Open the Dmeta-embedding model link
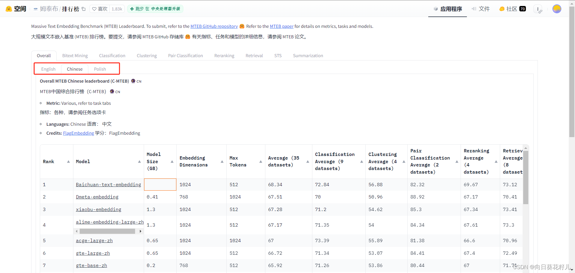 pos(97,197)
